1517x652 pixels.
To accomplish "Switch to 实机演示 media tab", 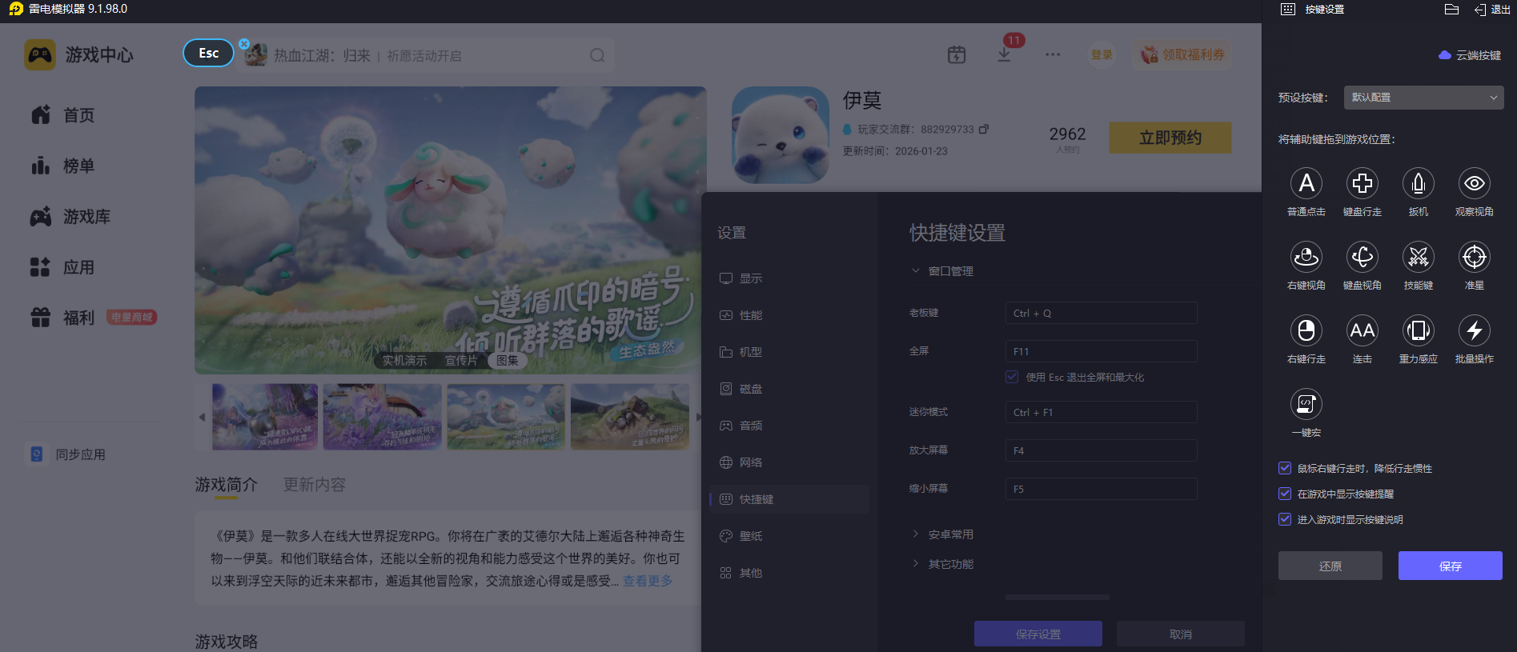I will tap(404, 361).
